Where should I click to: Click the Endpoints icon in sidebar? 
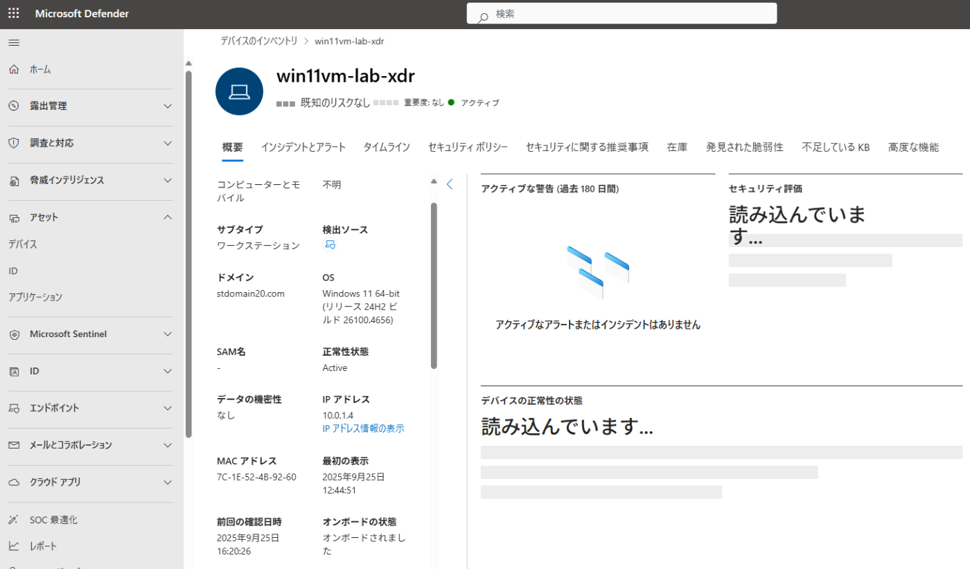14,408
